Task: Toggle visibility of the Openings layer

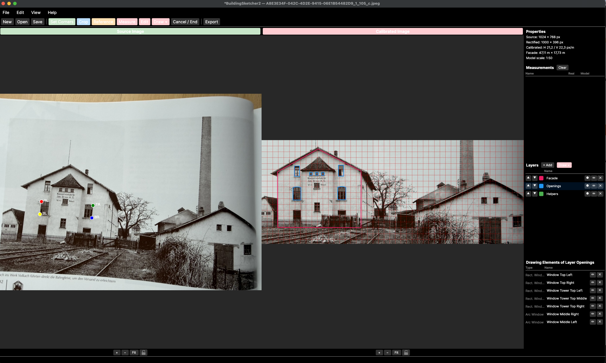Action: click(x=587, y=186)
